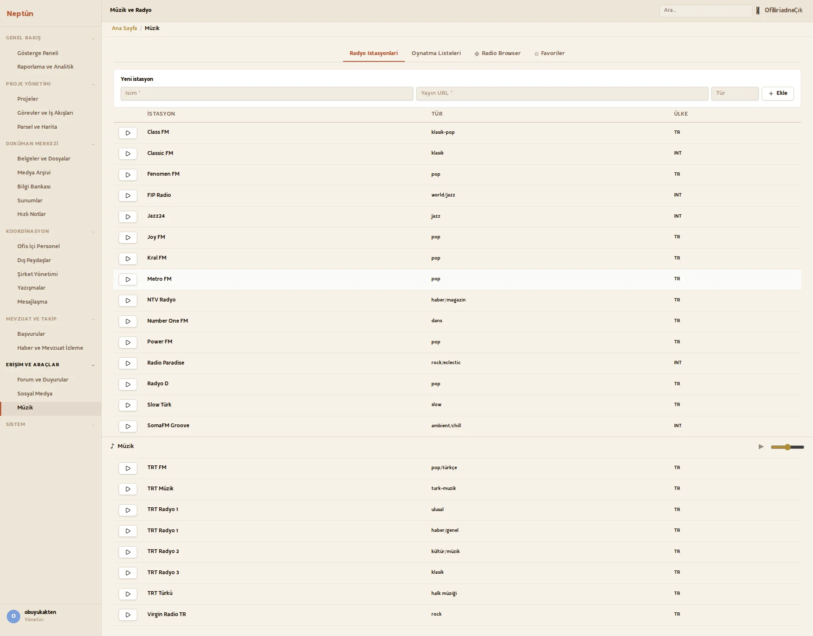Play the Radio Paradise station
Image resolution: width=813 pixels, height=636 pixels.
pyautogui.click(x=128, y=363)
